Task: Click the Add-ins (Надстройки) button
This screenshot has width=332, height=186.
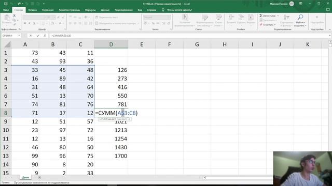Action: pos(317,19)
